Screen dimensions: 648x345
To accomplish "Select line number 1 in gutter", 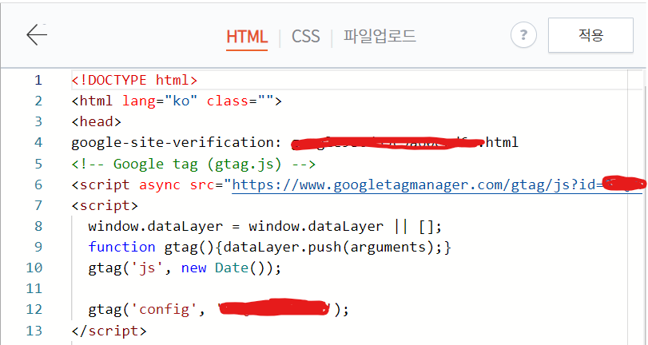I will click(x=38, y=80).
